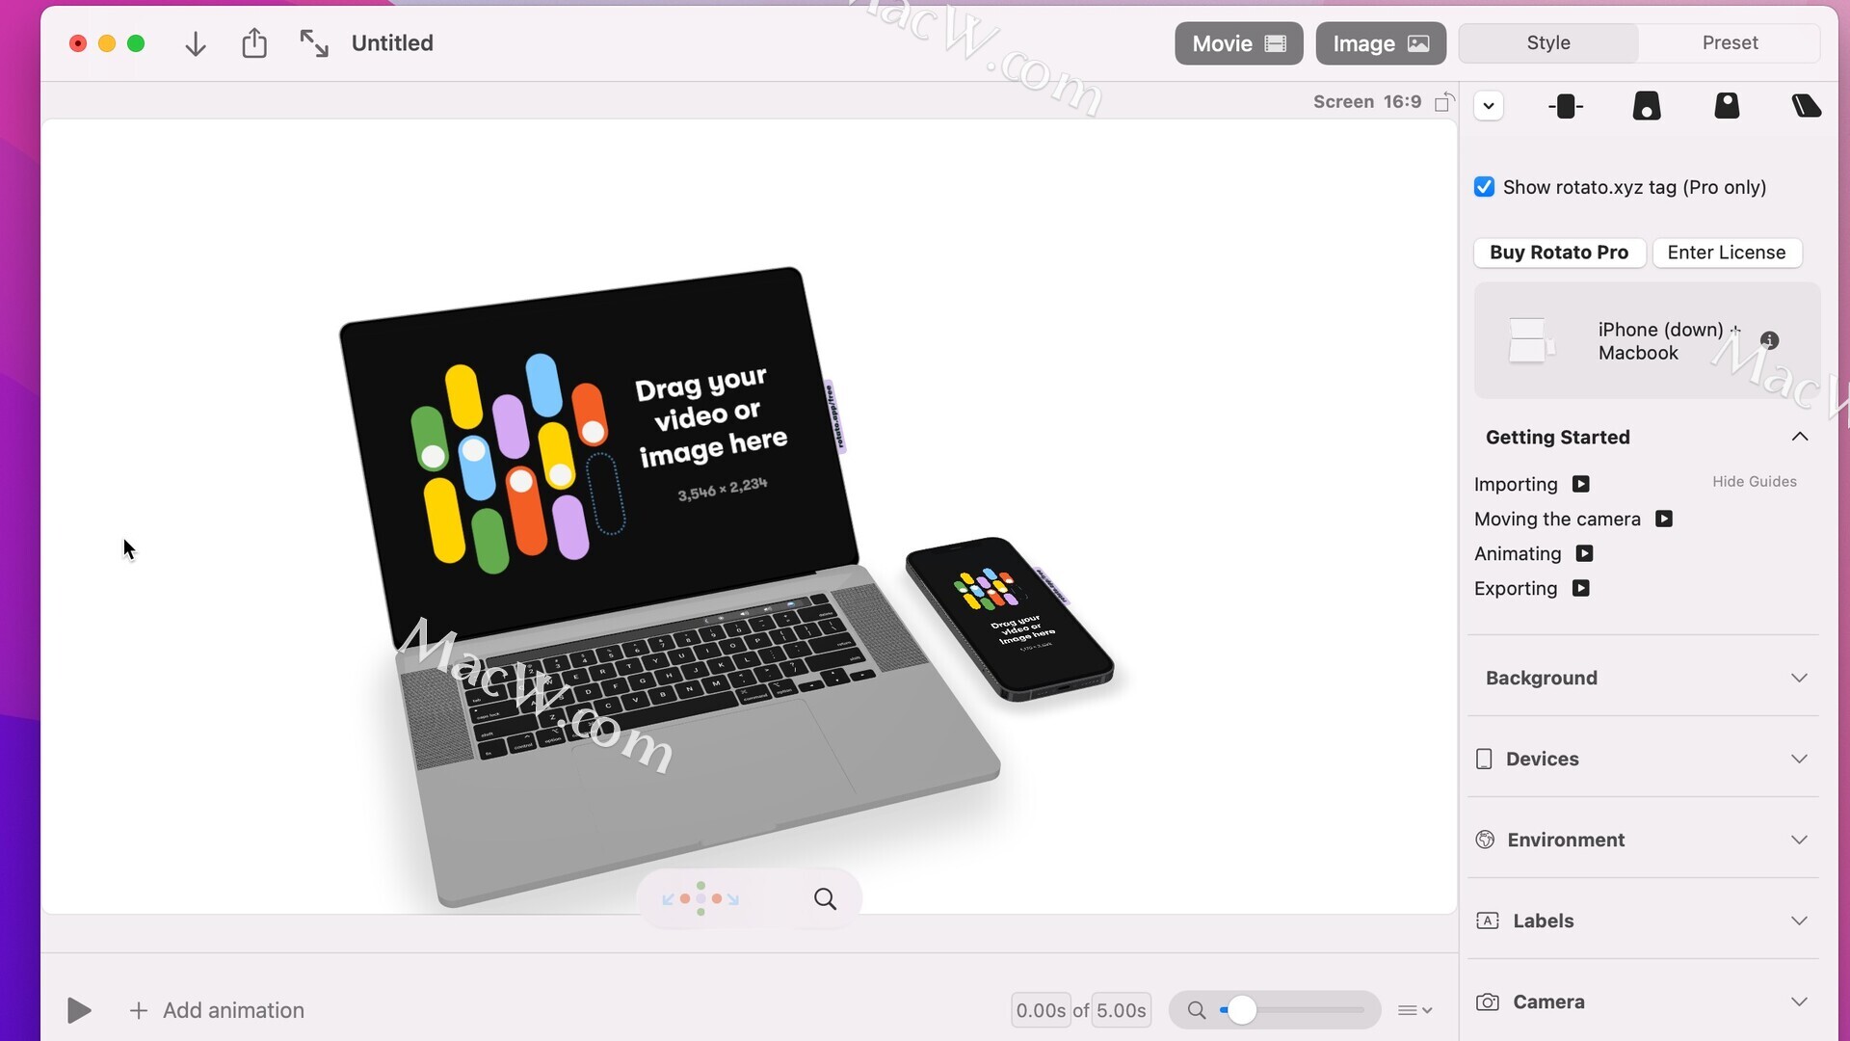Click the profile/avatar icon
This screenshot has width=1850, height=1041.
[x=1726, y=105]
